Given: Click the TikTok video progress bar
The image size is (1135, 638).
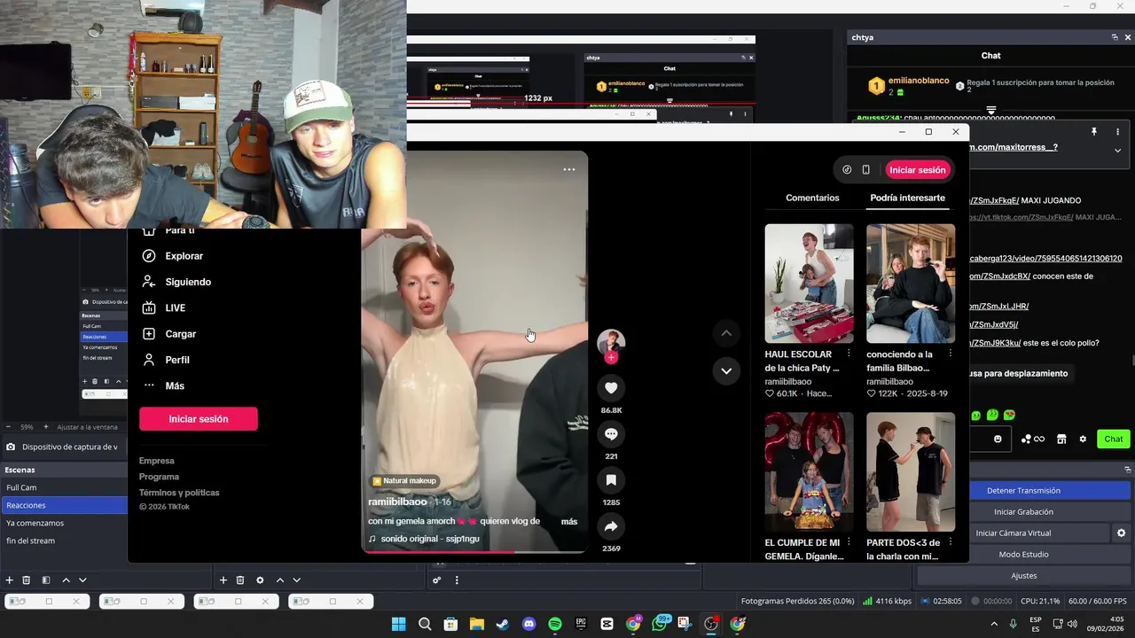Looking at the screenshot, I should point(474,551).
